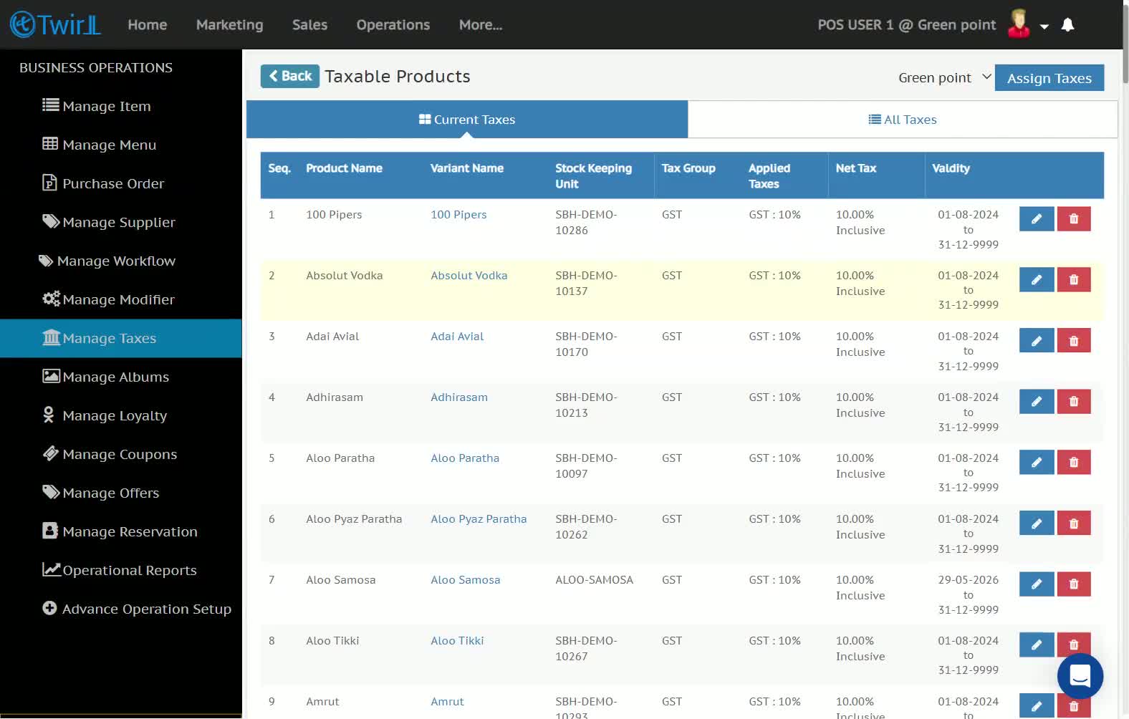
Task: Switch to the All Taxes tab
Action: (903, 120)
